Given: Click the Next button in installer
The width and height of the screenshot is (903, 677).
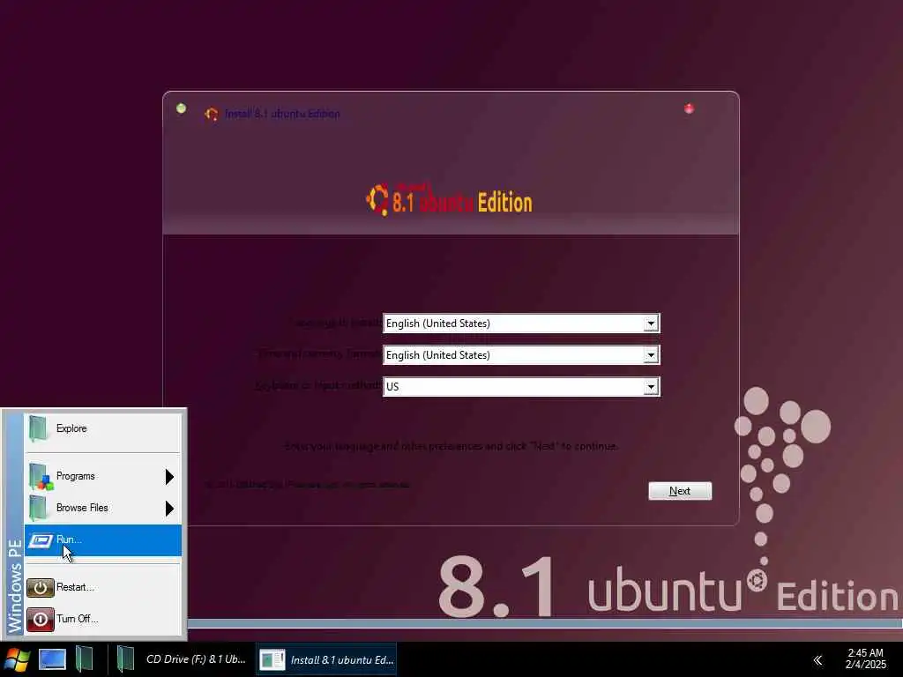Looking at the screenshot, I should (680, 491).
